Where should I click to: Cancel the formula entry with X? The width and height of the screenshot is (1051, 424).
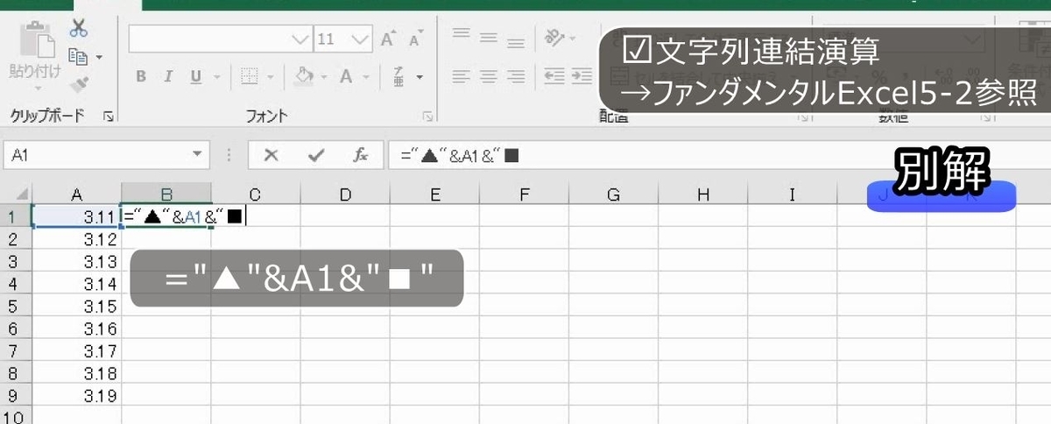pyautogui.click(x=272, y=156)
